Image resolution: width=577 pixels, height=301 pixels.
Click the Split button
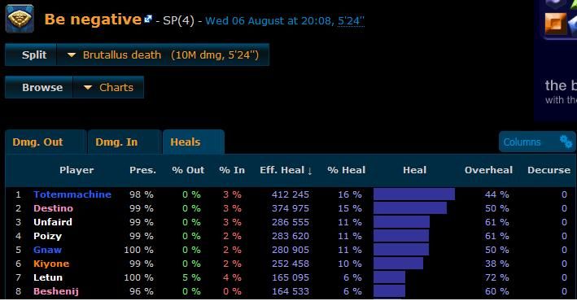coord(31,55)
